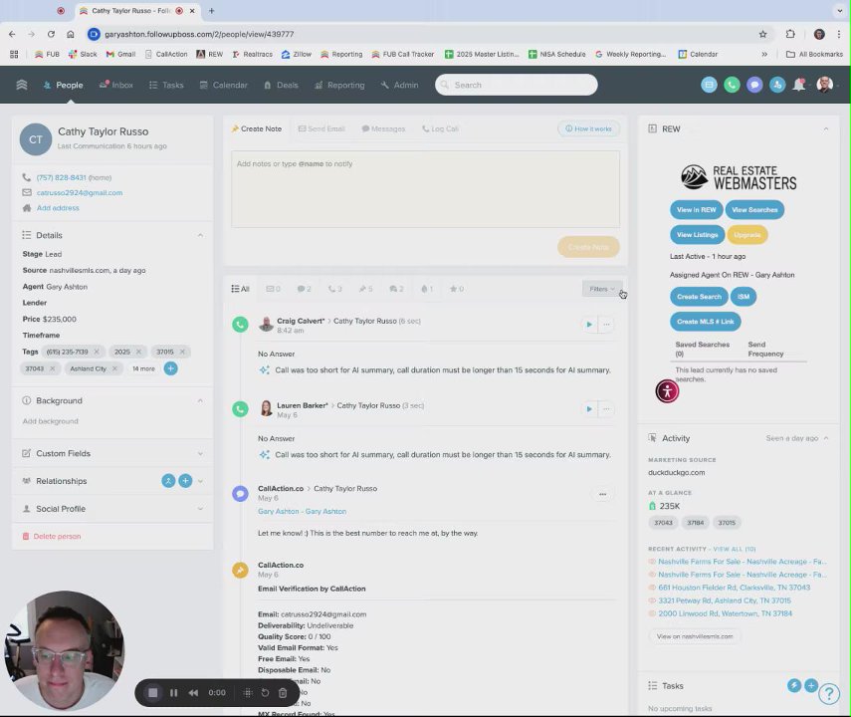Filter timeline by calls icon
The image size is (851, 717).
pyautogui.click(x=334, y=289)
